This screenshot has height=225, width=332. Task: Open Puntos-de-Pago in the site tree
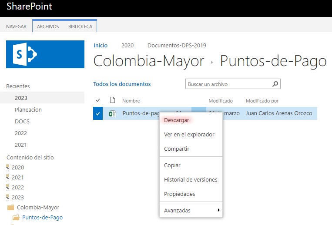click(42, 217)
